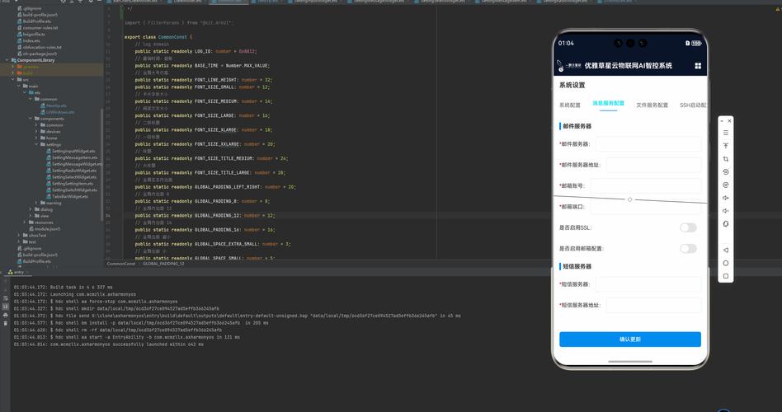Select the 系统配置 tab
Viewport: 782px width, 412px height.
pos(570,105)
